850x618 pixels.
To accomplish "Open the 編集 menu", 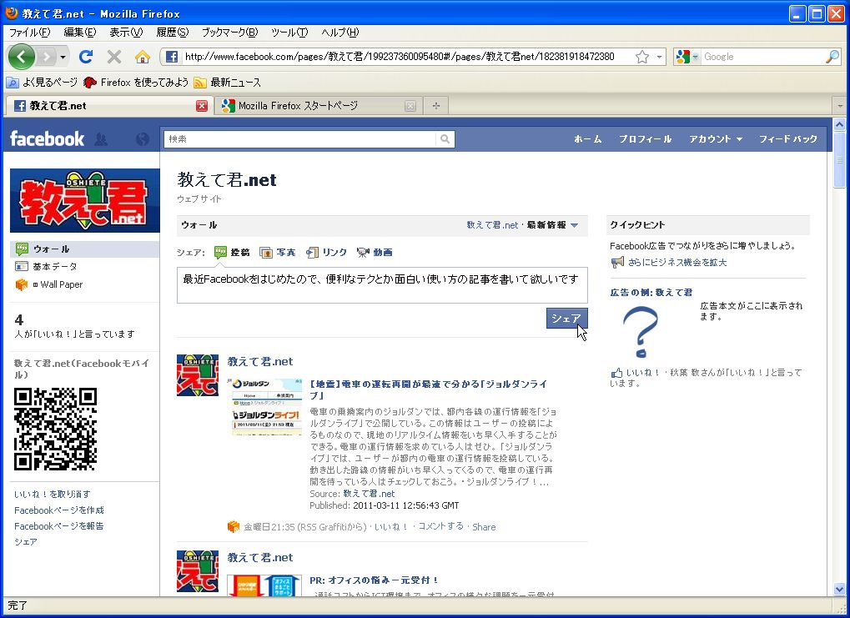I will point(80,33).
